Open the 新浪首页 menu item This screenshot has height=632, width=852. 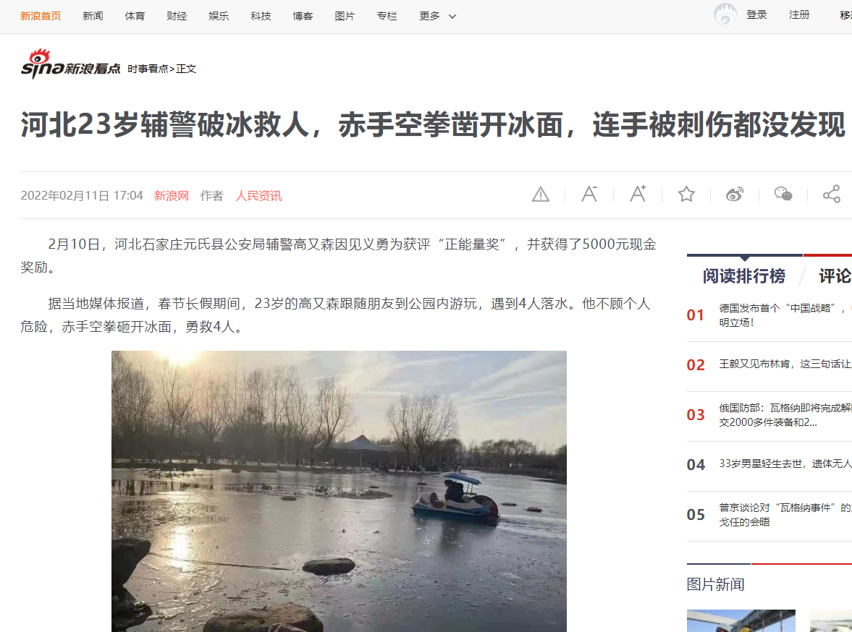click(x=41, y=17)
